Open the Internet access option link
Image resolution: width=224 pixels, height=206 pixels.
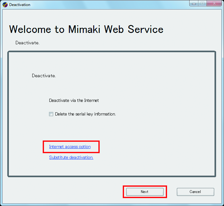point(70,147)
